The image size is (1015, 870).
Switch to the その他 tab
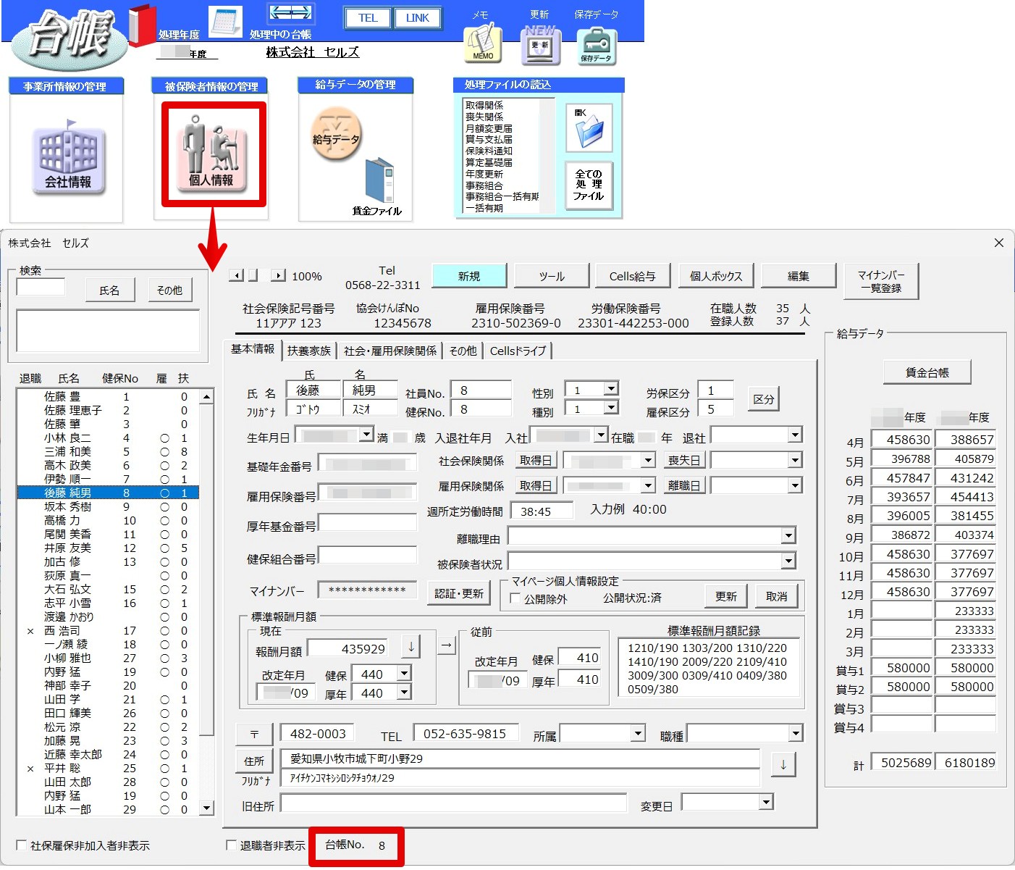tap(463, 351)
